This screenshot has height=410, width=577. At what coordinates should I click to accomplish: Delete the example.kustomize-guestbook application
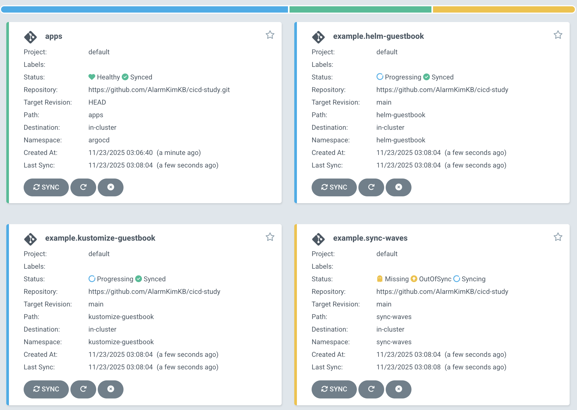(x=111, y=389)
